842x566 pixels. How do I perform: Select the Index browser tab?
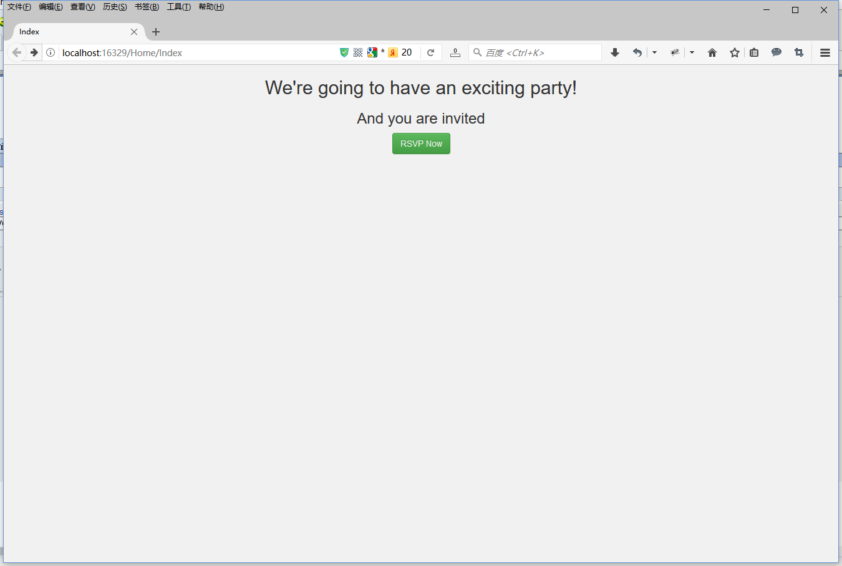[x=78, y=32]
